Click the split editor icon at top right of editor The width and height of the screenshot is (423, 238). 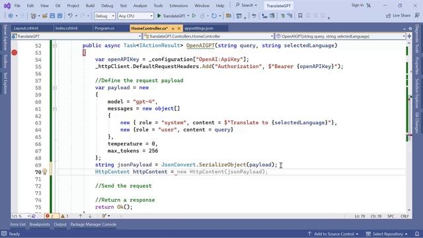(409, 36)
